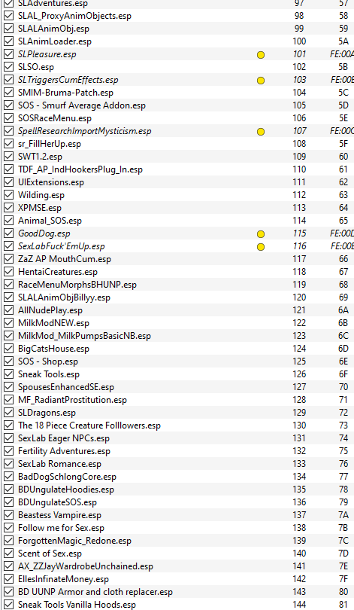354x610 pixels.
Task: Select Beastess Vampire.esp name
Action: point(59,515)
